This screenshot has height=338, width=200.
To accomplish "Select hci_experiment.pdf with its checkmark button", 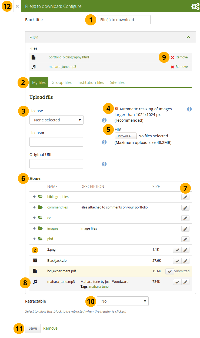I will [169, 271].
